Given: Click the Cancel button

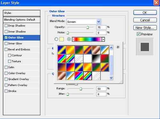Looking at the screenshot, I should (x=145, y=20).
